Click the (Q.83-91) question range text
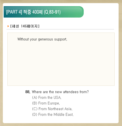Image resolution: width=122 pixels, height=126 pixels. click(52, 12)
